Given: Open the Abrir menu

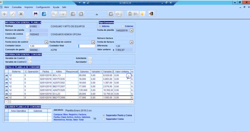Looking at the screenshot, I should point(7,7).
